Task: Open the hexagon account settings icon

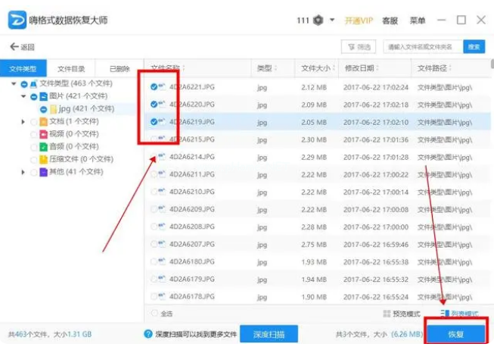Action: click(x=319, y=20)
